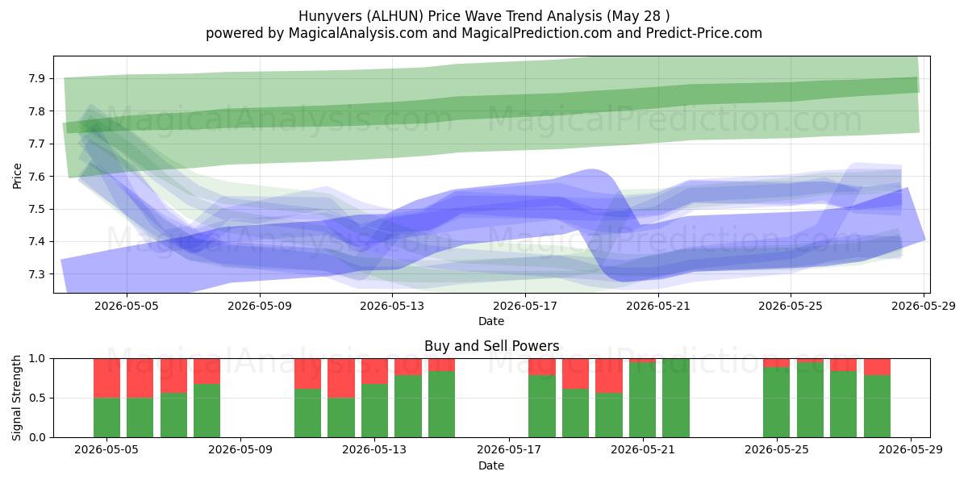The image size is (968, 484).
Task: Click 2026-05-29 on the Buy and Sell Powers date axis
Action: coord(911,449)
